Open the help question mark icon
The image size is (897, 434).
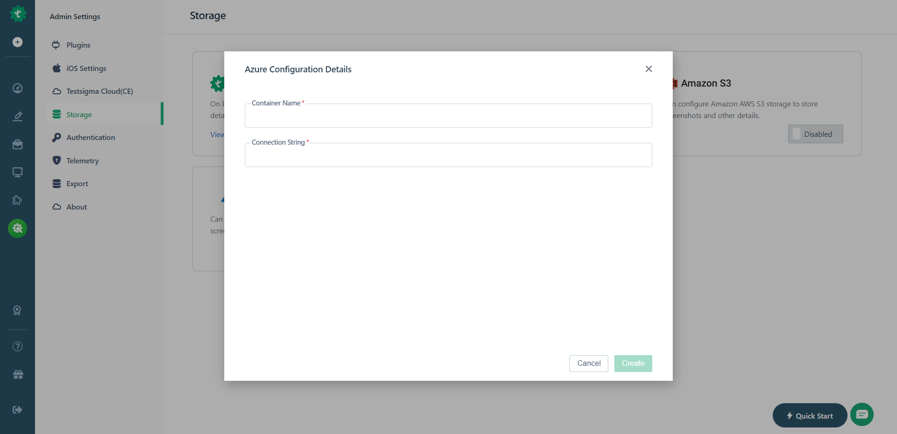point(17,346)
